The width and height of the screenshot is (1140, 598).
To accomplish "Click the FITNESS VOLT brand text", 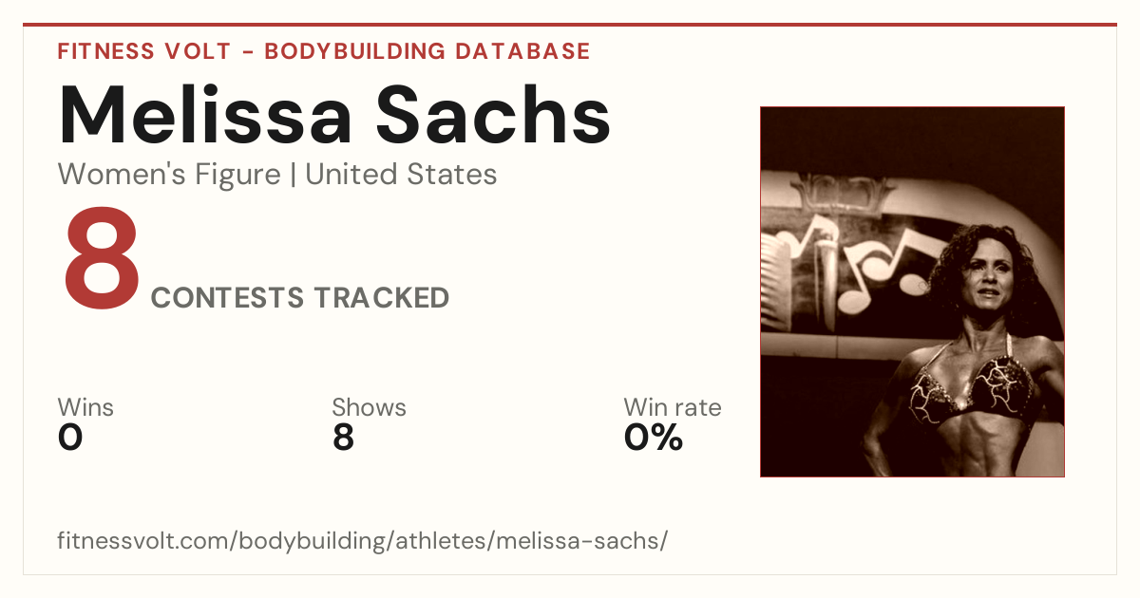I will coord(143,51).
